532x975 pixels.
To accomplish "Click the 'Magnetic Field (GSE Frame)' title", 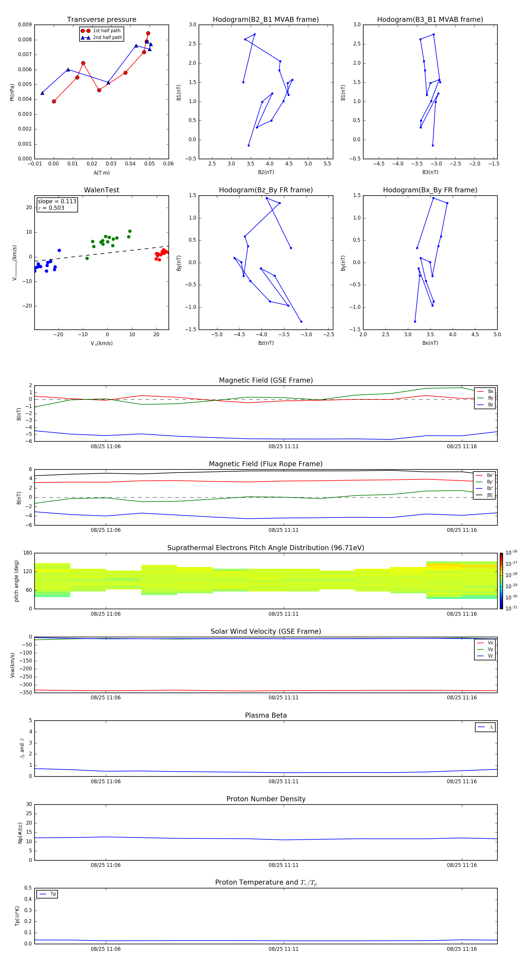I will coord(266,380).
